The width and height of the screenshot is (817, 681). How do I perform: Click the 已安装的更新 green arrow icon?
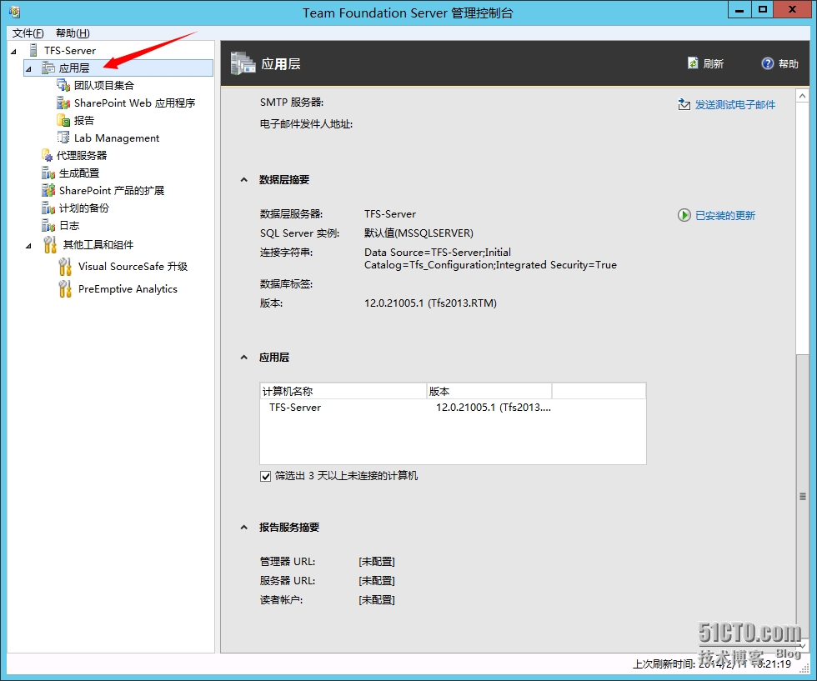pyautogui.click(x=684, y=215)
